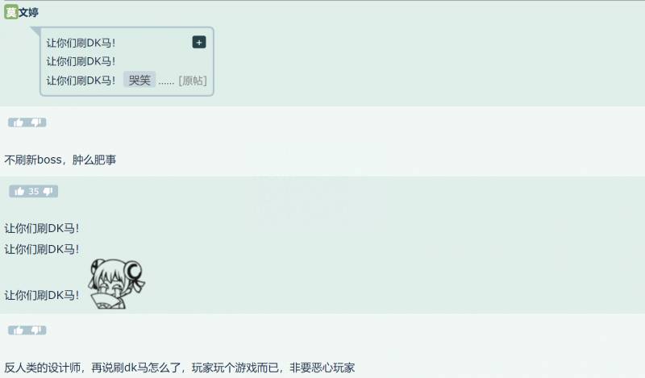Click 让你们刷DK马 line directly below 35 votes
The height and width of the screenshot is (378, 645).
pos(42,228)
